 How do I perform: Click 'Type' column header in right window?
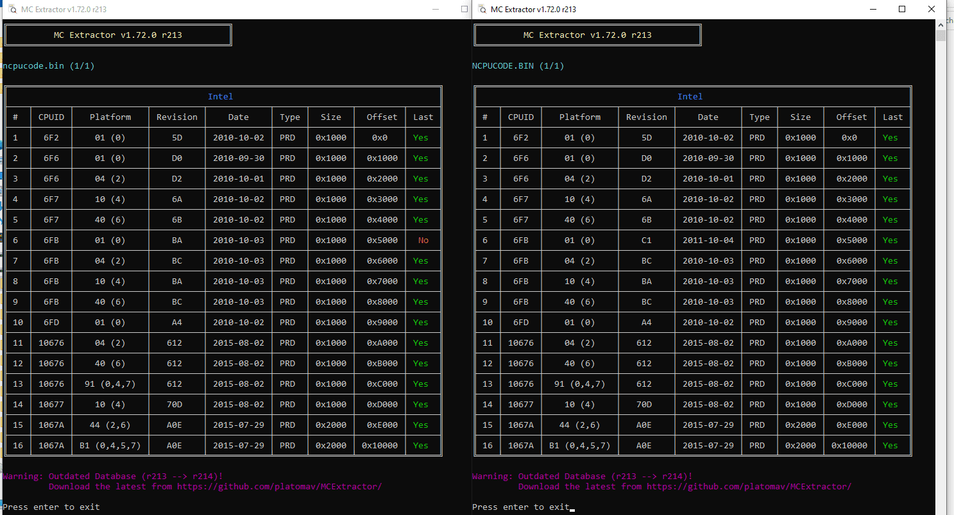click(760, 117)
